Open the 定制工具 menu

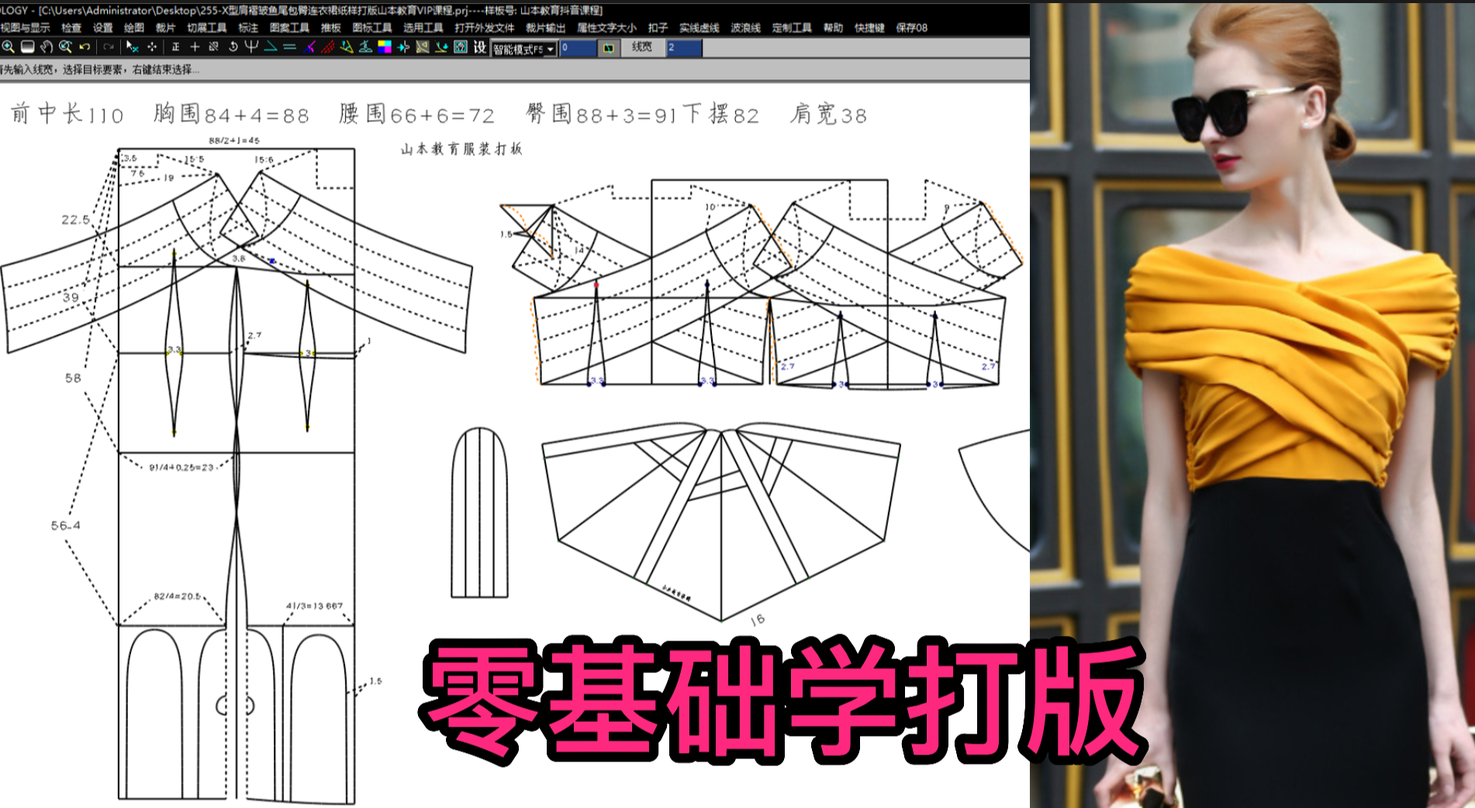[792, 27]
